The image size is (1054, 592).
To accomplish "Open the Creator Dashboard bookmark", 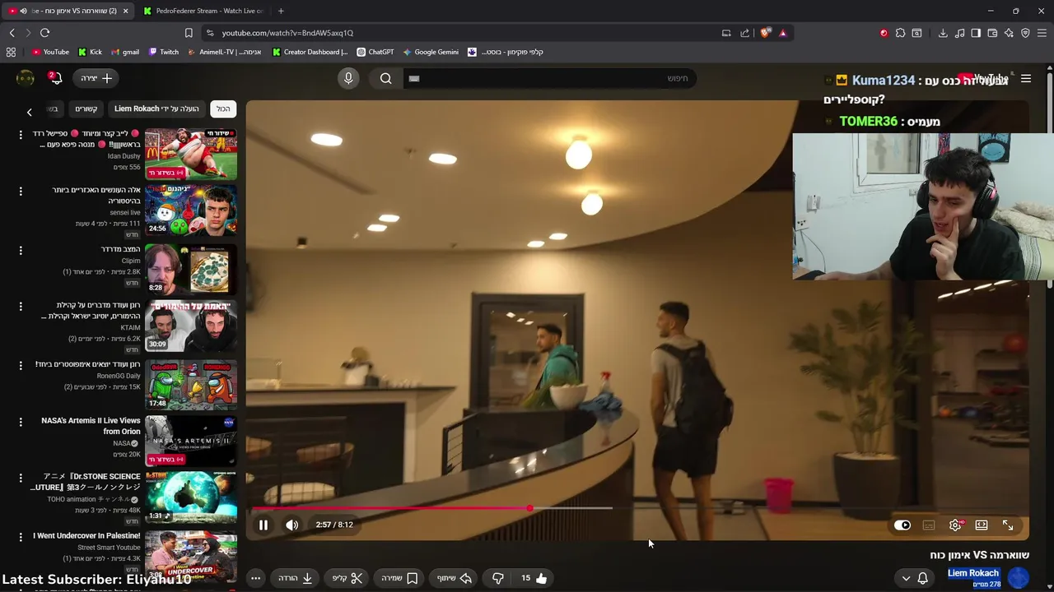I will click(x=310, y=52).
